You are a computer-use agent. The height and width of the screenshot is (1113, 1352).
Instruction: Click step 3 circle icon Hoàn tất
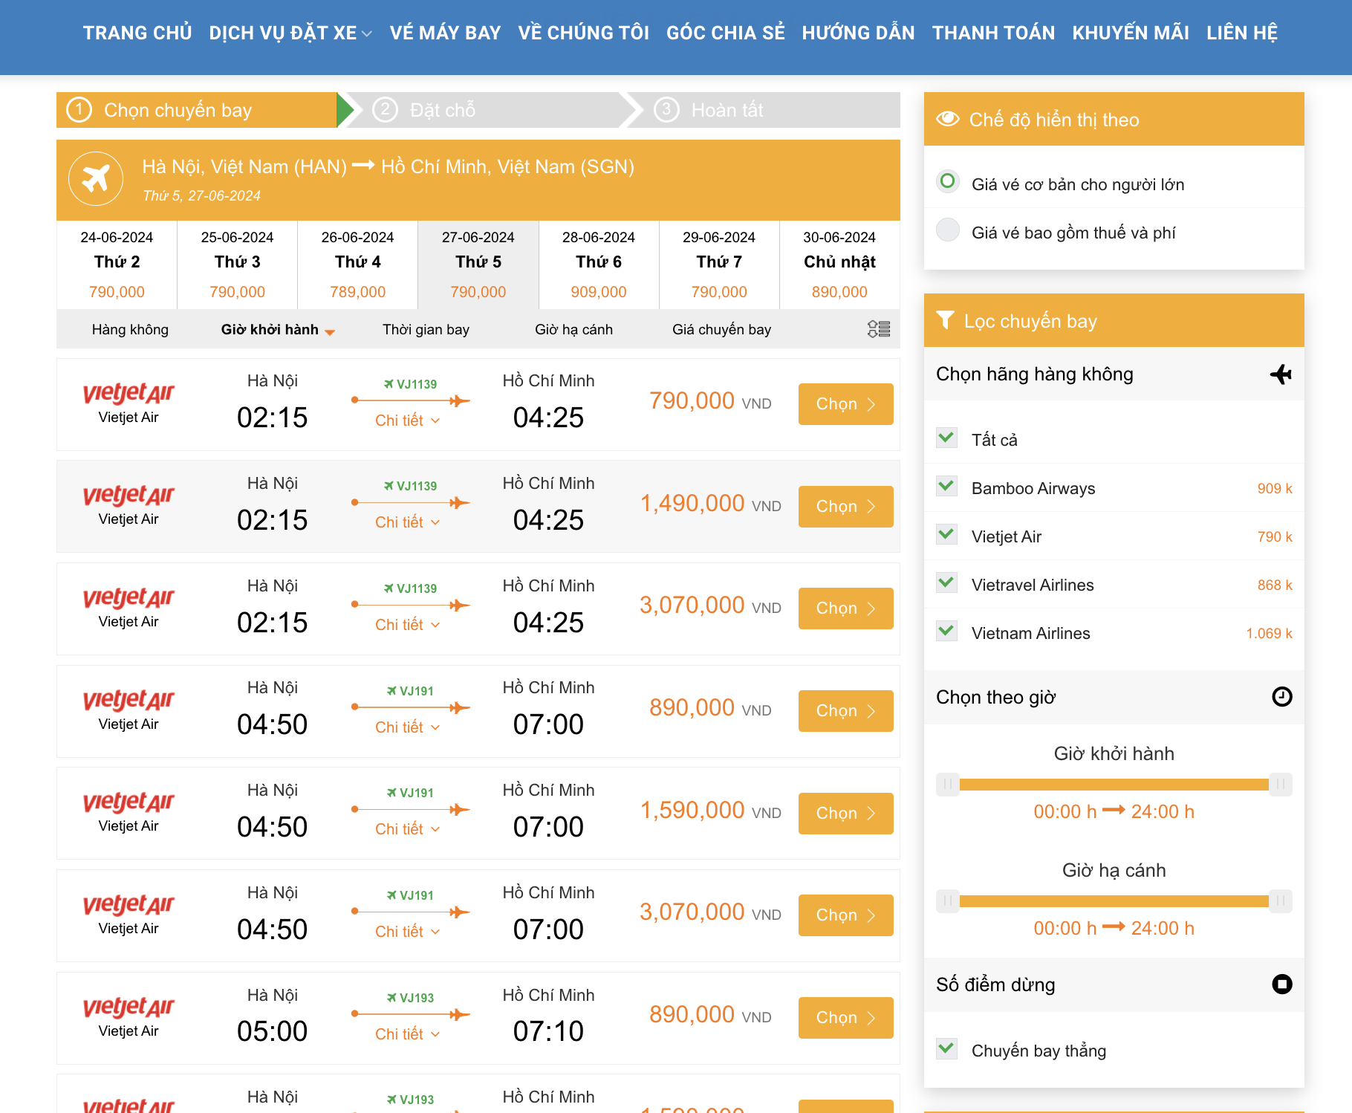click(666, 110)
